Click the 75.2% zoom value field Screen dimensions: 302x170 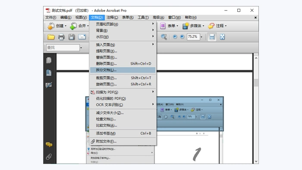(x=193, y=37)
